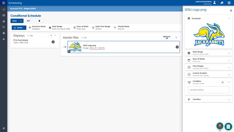Click the Exit button
Viewport: 234px width, 132px height.
click(x=28, y=21)
